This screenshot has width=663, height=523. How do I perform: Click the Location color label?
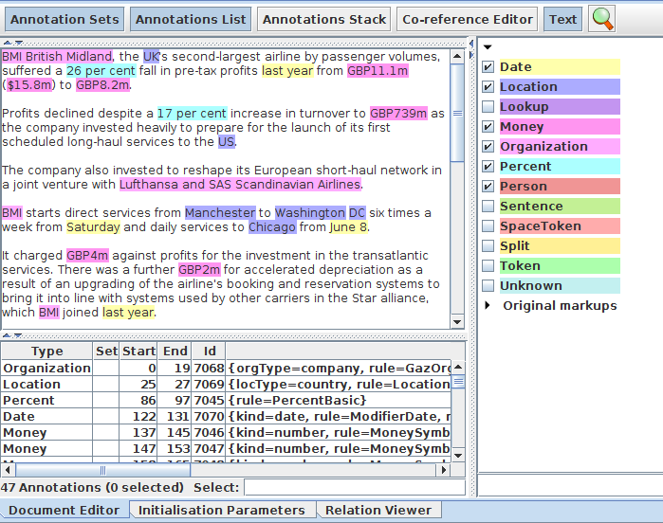click(560, 86)
